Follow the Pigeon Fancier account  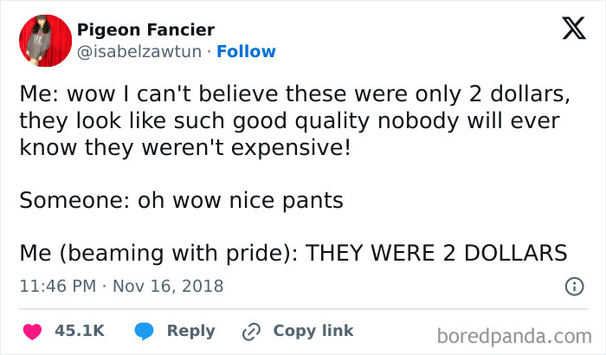[246, 52]
